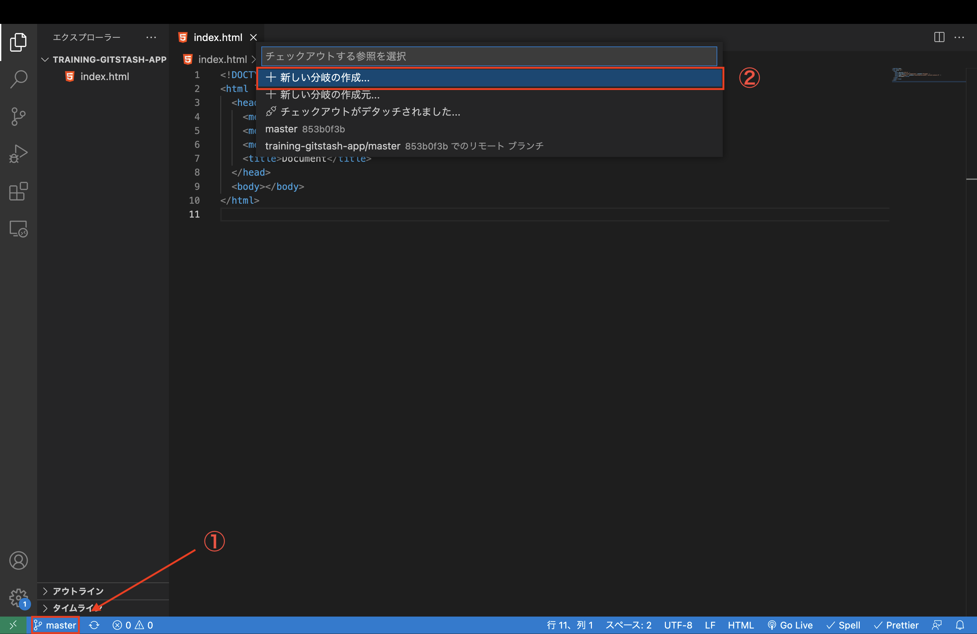Open the Source Control icon
This screenshot has width=977, height=634.
tap(18, 117)
